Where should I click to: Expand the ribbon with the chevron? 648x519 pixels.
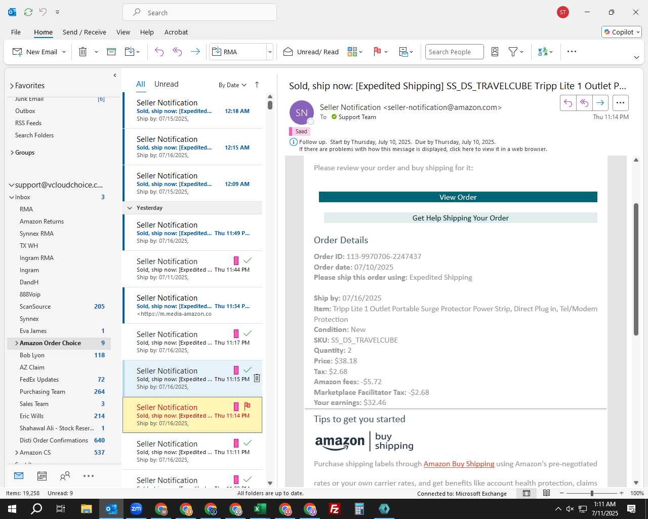point(636,57)
